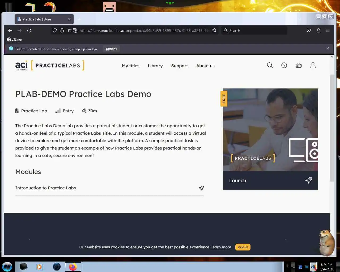Open the site permissions icon in address bar
Viewport: 340px width, 272px height.
coord(70,30)
